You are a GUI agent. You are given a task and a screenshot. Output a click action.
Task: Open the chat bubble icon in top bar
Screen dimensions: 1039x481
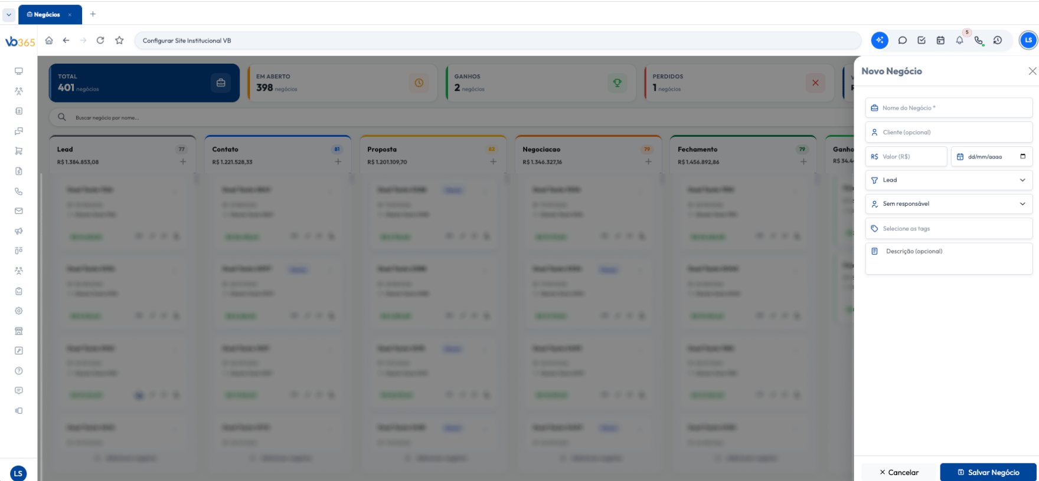[x=903, y=41]
